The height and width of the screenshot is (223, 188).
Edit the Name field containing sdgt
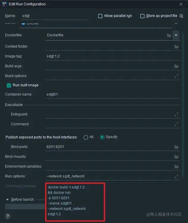pyautogui.click(x=54, y=16)
